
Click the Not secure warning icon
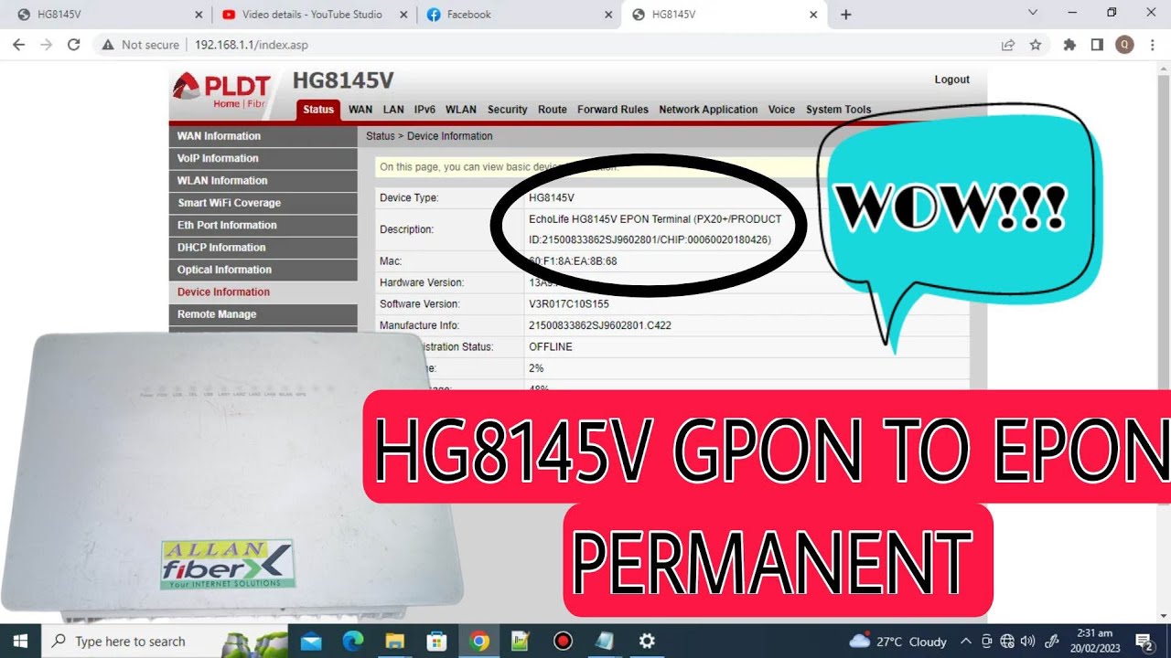108,44
